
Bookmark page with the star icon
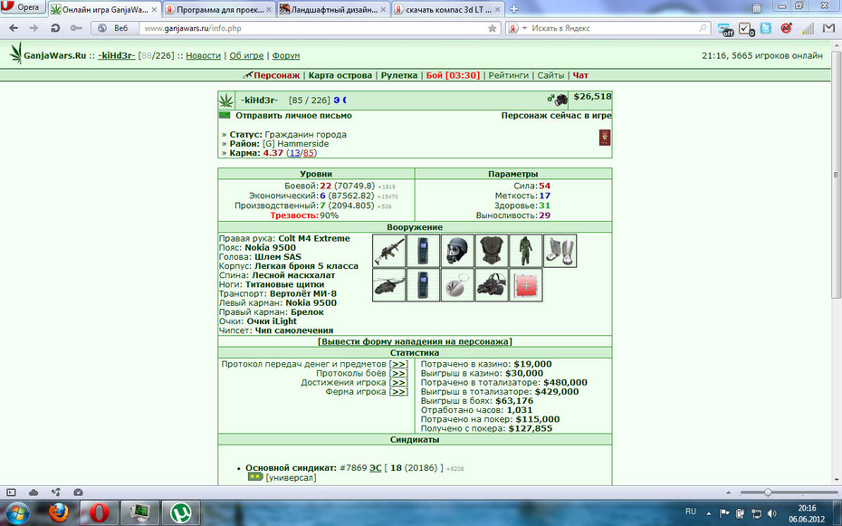(492, 28)
